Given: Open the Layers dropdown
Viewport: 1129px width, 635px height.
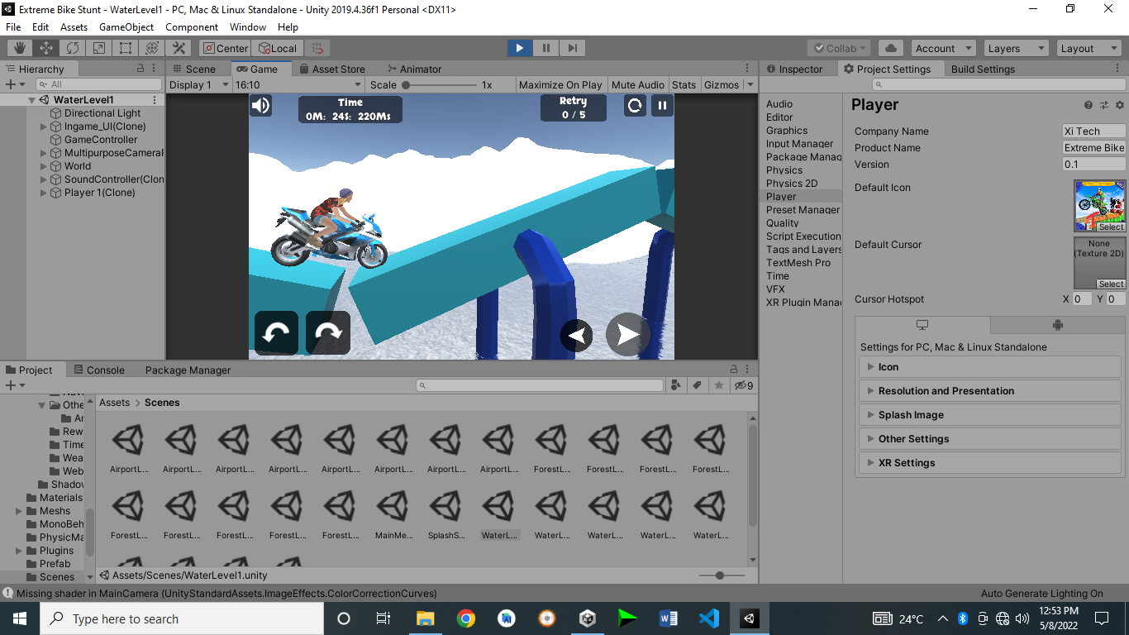Looking at the screenshot, I should tap(1015, 47).
